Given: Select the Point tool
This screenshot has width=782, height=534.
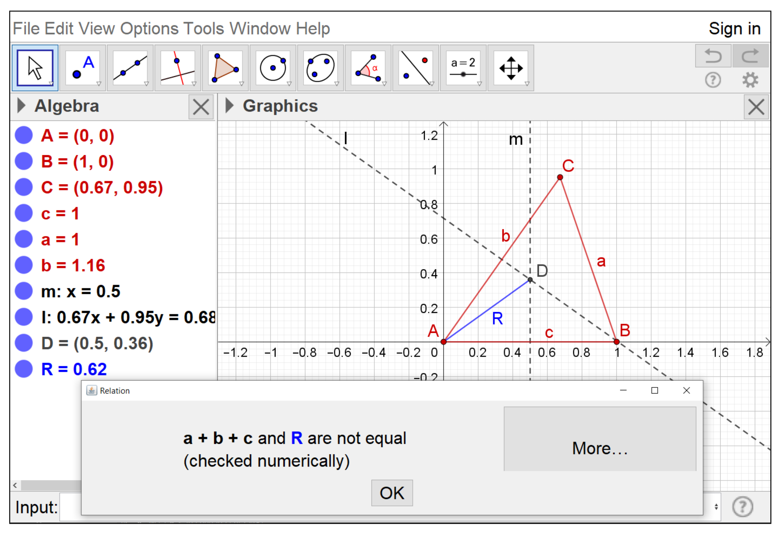Looking at the screenshot, I should coord(83,68).
